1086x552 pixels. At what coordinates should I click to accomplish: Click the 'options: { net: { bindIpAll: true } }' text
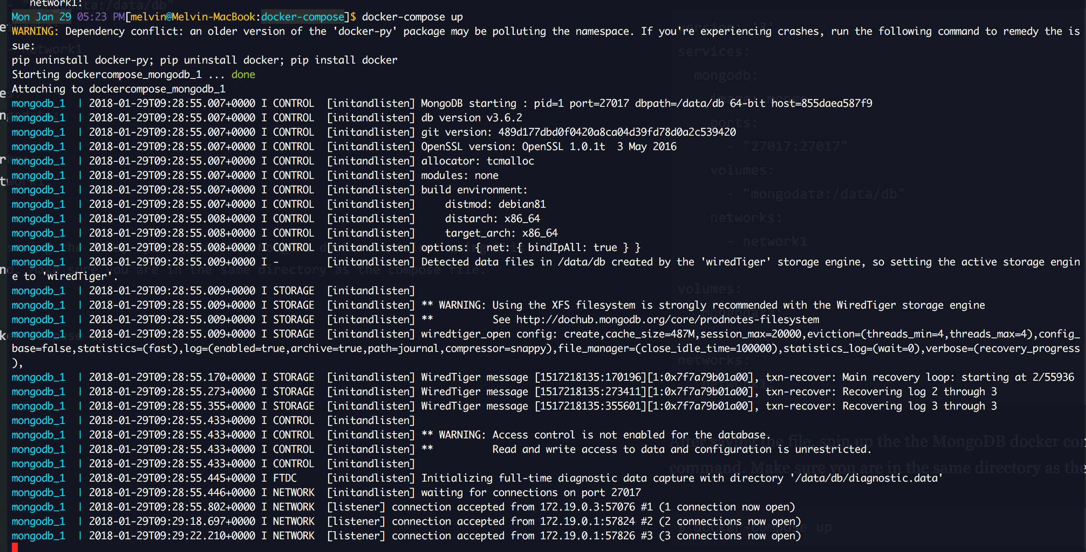531,248
